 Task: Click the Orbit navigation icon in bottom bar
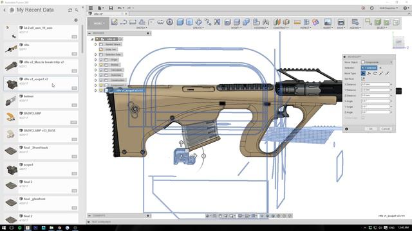[x=208, y=216]
